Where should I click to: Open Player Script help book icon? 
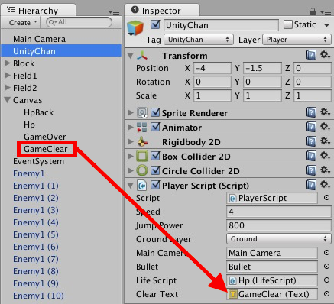311,185
